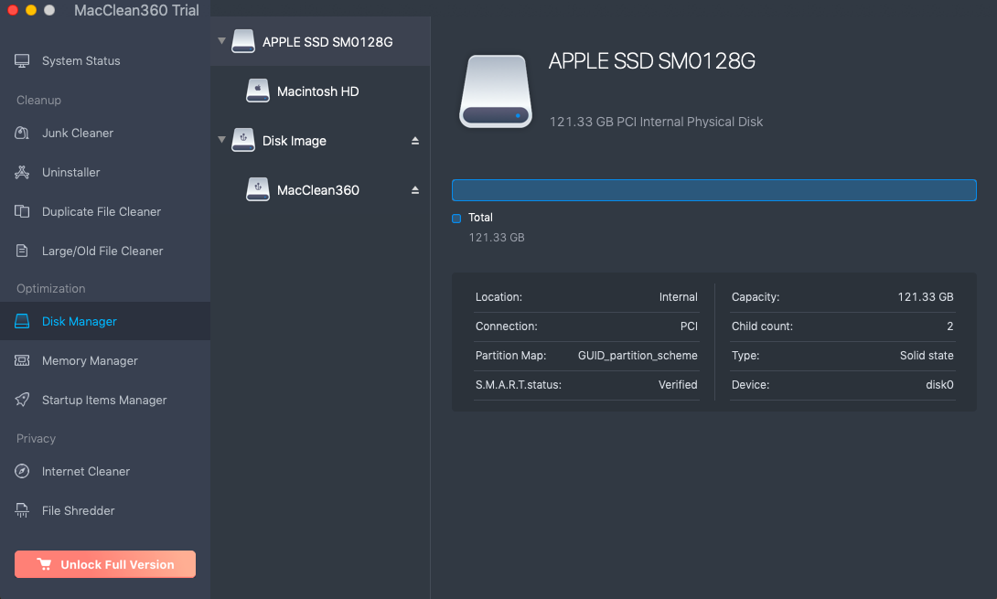This screenshot has width=997, height=599.
Task: Eject the MacClean360 volume
Action: click(x=415, y=190)
